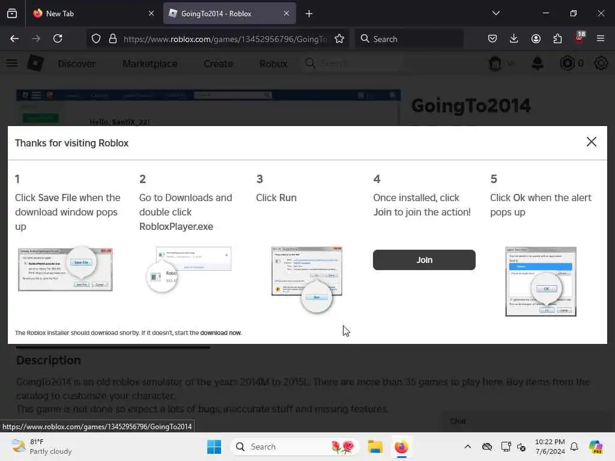
Task: Save page to Pocket
Action: pyautogui.click(x=492, y=38)
